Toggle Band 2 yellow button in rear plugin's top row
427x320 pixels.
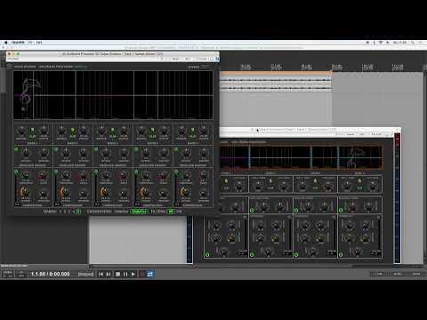tap(270, 180)
